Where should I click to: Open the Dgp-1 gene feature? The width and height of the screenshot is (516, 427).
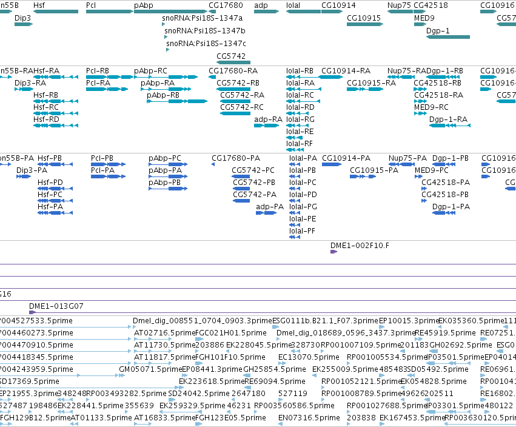[x=448, y=37]
